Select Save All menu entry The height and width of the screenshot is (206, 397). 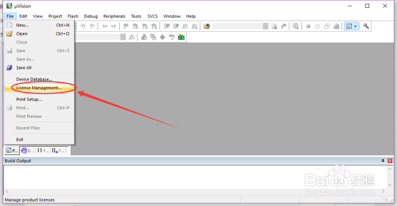[x=39, y=68]
